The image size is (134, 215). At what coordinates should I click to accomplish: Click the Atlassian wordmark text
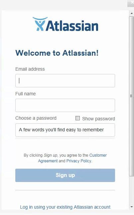coord(72,26)
